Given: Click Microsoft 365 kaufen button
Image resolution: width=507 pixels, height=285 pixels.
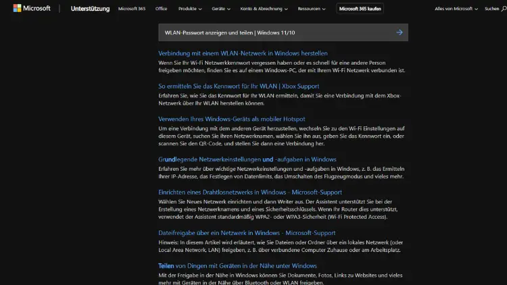Looking at the screenshot, I should (360, 9).
